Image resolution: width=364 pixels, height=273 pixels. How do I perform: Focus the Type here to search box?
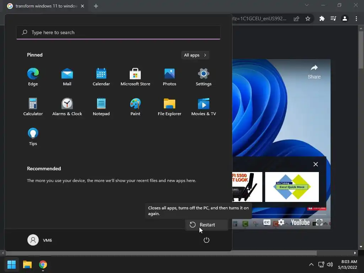point(118,32)
